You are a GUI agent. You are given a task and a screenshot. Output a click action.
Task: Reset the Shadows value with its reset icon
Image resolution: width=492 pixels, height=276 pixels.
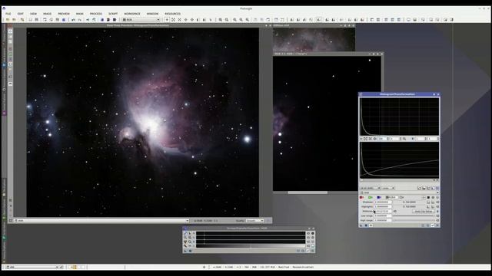[437, 202]
